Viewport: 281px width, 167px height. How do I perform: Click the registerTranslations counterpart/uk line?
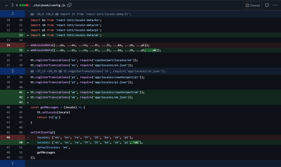(87, 92)
